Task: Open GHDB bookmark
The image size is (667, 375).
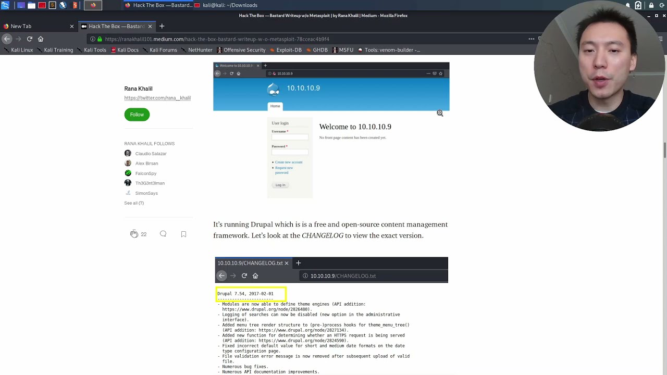Action: 317,50
